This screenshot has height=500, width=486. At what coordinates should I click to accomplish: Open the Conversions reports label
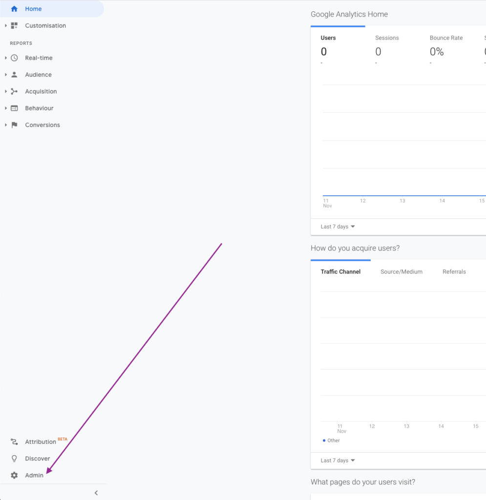[42, 125]
